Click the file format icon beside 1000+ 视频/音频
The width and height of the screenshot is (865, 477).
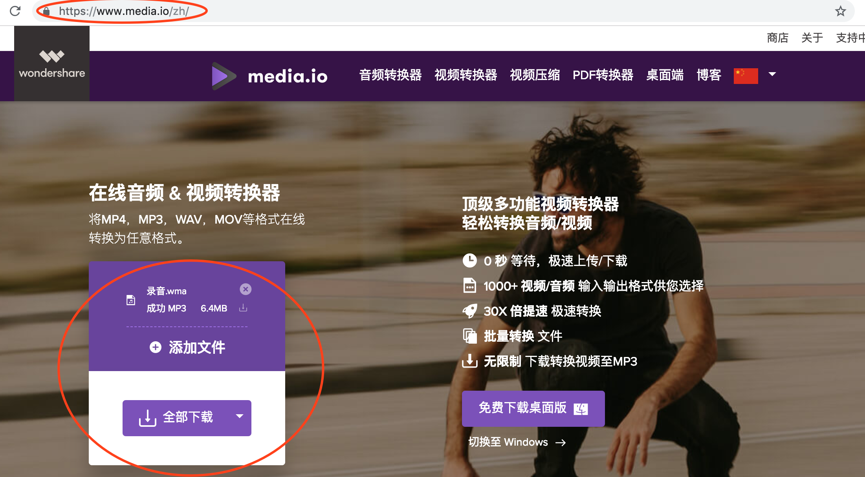click(x=469, y=286)
